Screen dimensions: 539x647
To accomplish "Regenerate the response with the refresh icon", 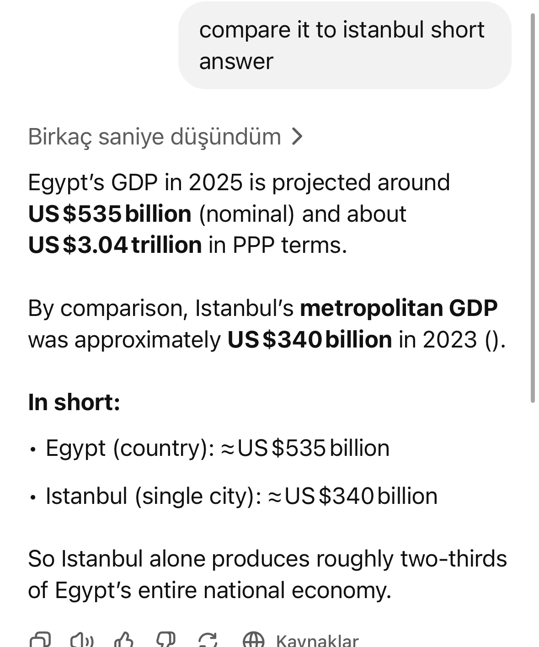I will click(x=208, y=640).
